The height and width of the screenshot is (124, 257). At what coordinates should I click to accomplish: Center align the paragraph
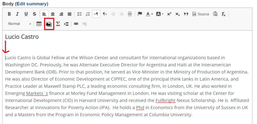53,14
